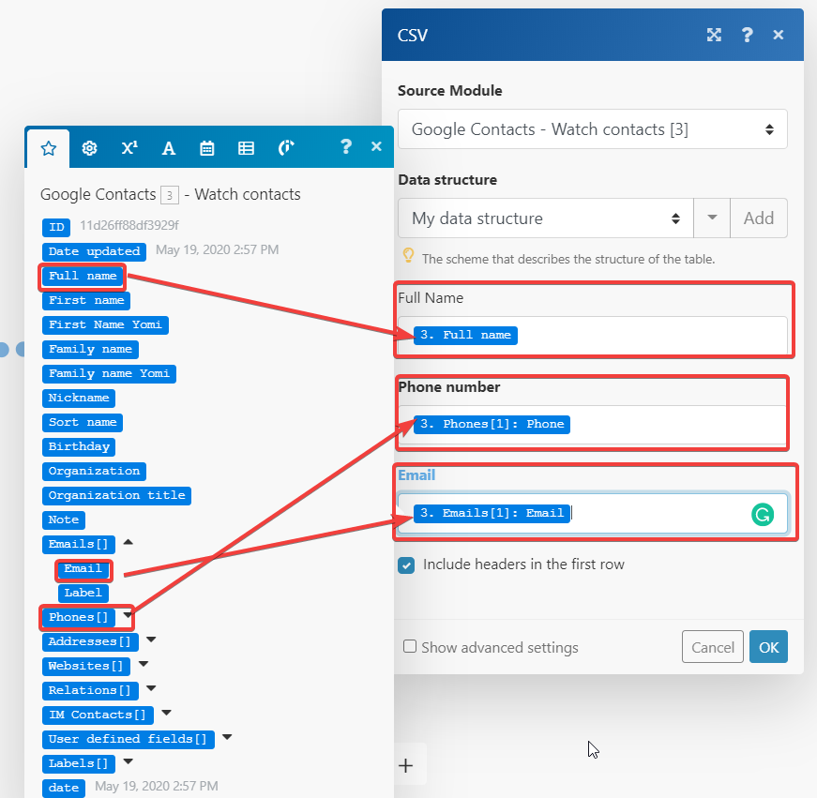The height and width of the screenshot is (798, 817).
Task: Select the Family name Yomi pill
Action: 109,373
